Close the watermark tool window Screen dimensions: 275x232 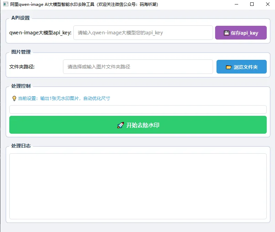[x=267, y=4]
